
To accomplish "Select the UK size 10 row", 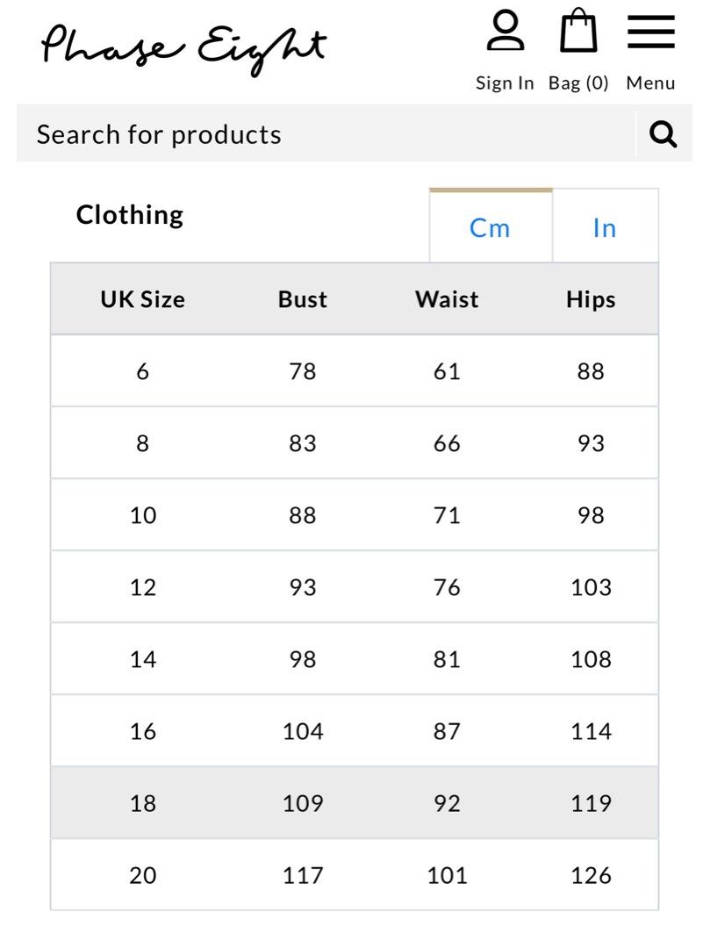I will click(355, 514).
